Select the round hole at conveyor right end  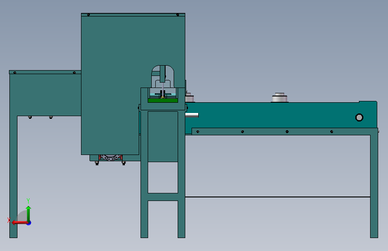pos(359,117)
